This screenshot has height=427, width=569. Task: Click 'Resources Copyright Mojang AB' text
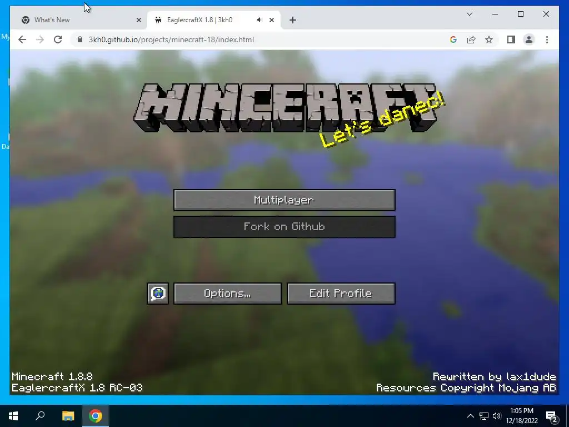(466, 388)
